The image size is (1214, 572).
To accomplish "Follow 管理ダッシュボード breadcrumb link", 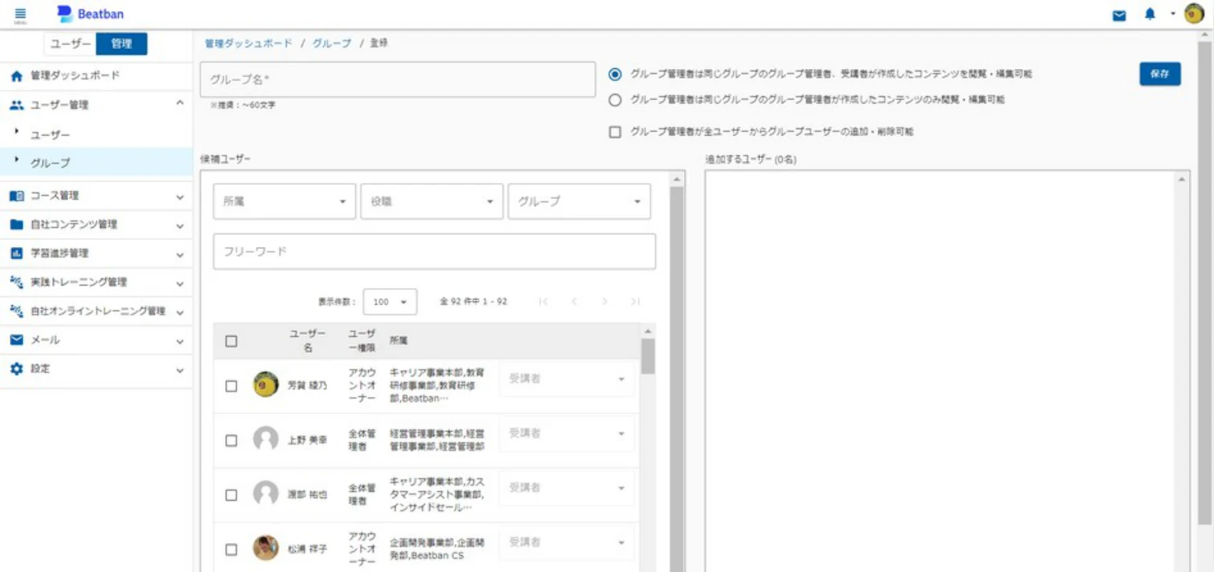I will point(249,43).
